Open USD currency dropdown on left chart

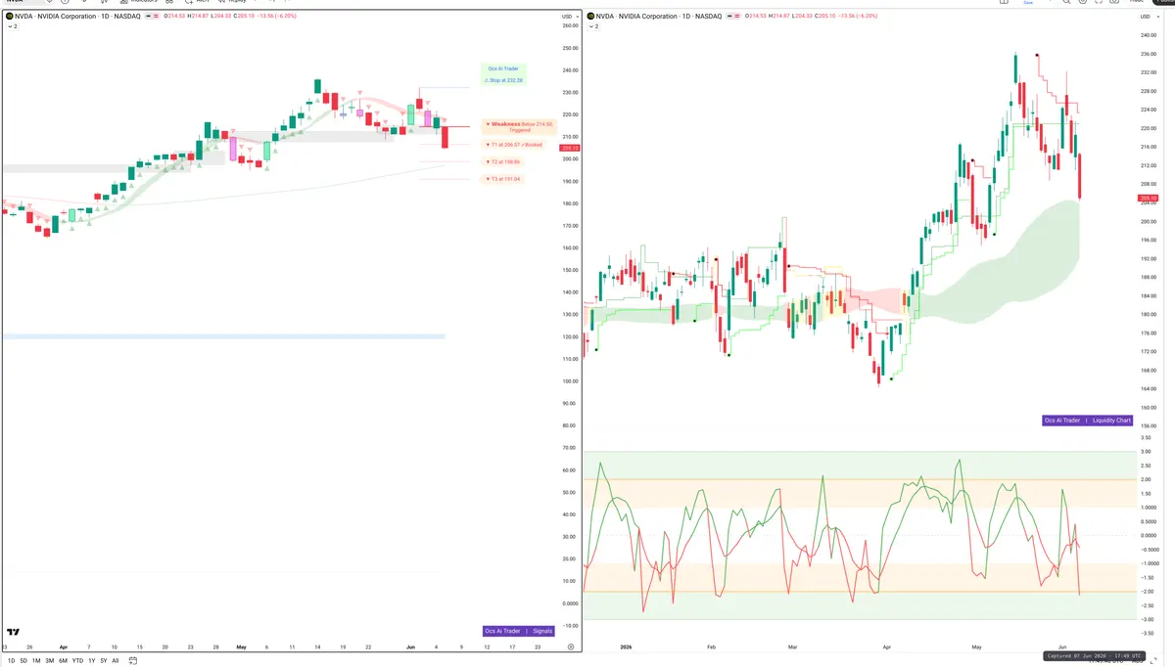point(569,17)
